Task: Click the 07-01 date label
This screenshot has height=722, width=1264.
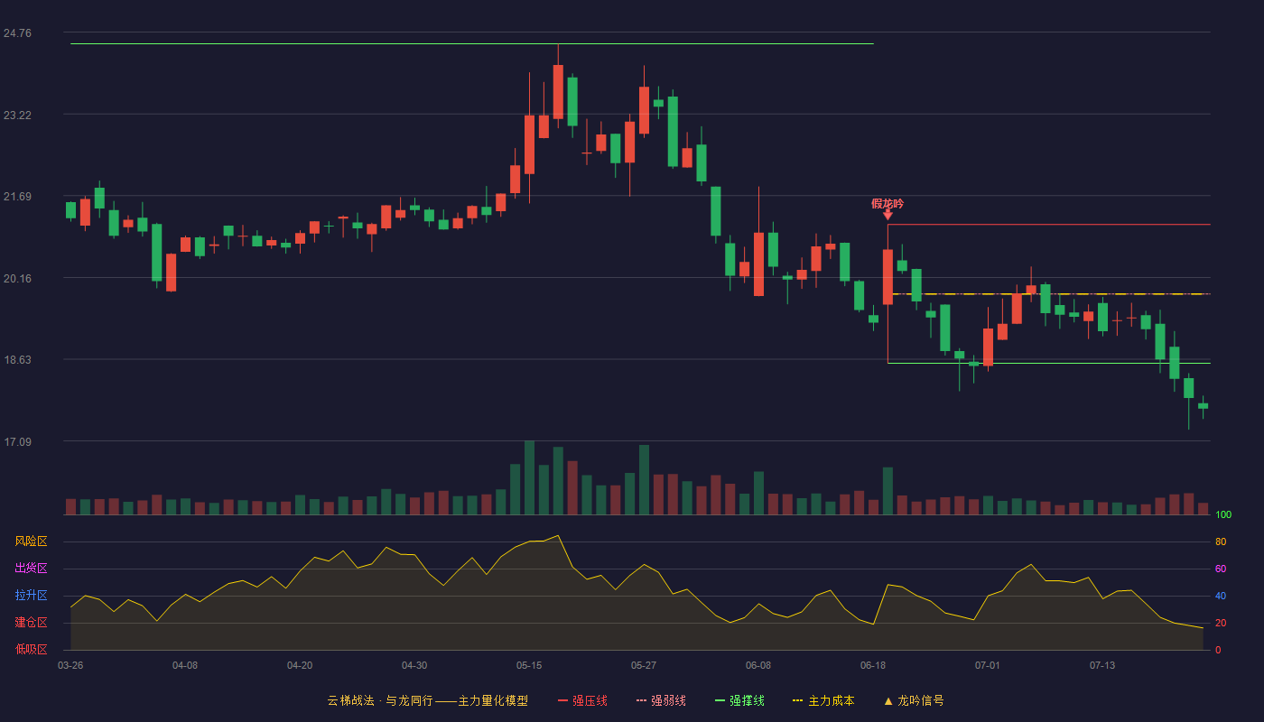Action: click(988, 665)
